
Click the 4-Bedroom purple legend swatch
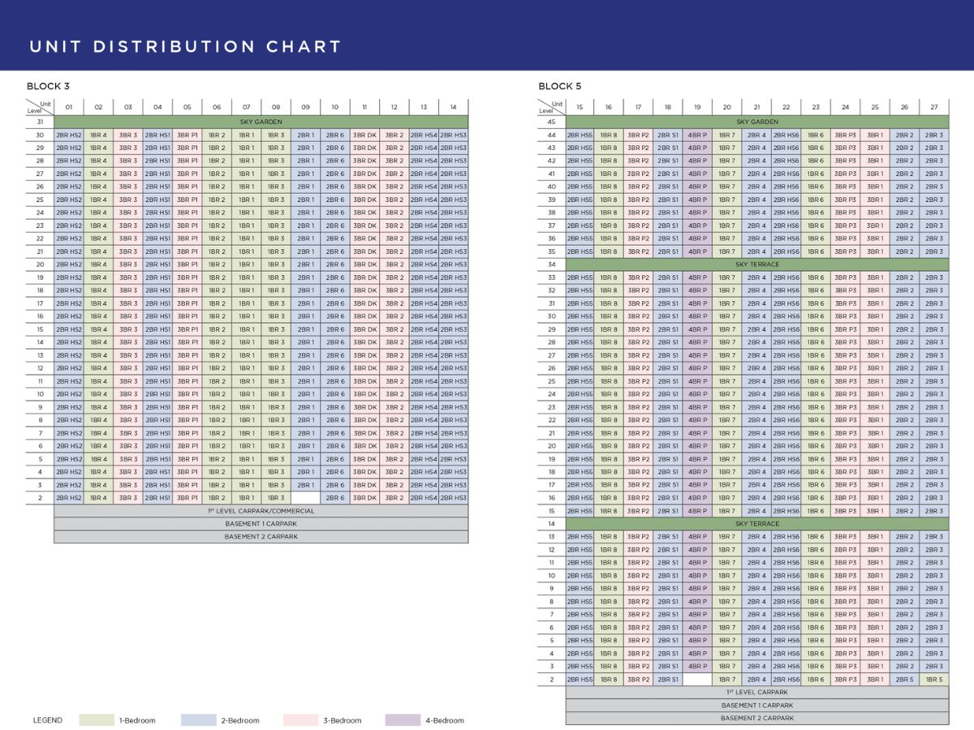click(x=403, y=719)
